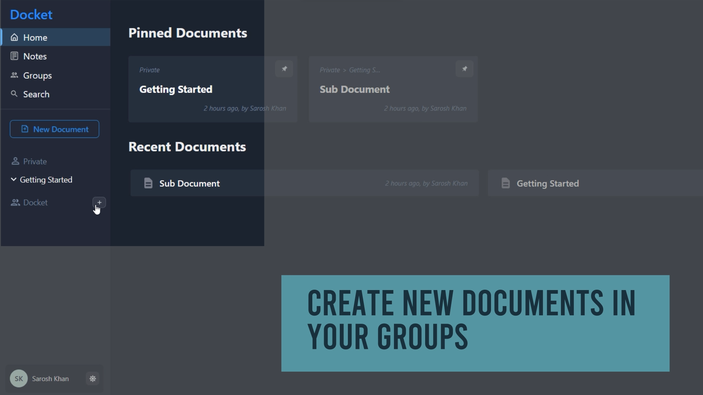Viewport: 703px width, 395px height.
Task: Unpin the Sub Document pinned card
Action: (x=464, y=69)
